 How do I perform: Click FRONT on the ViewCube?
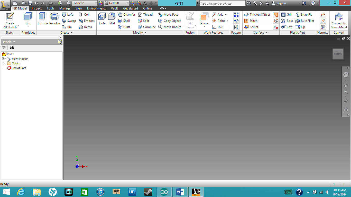click(x=338, y=54)
